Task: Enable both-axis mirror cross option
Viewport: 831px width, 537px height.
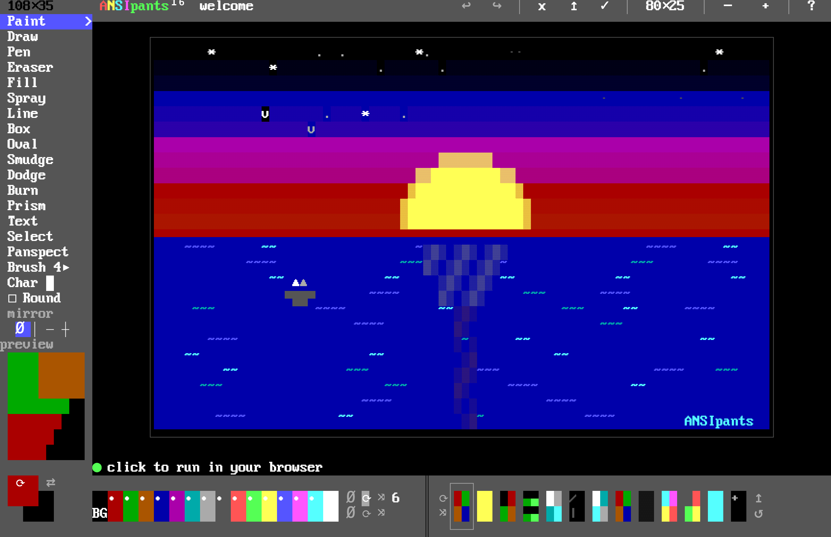Action: pos(65,329)
